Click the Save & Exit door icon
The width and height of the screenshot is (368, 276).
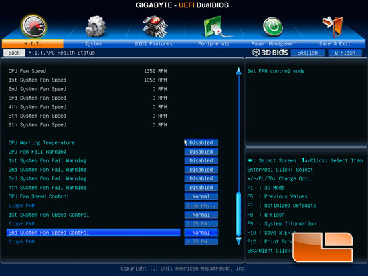pos(333,27)
